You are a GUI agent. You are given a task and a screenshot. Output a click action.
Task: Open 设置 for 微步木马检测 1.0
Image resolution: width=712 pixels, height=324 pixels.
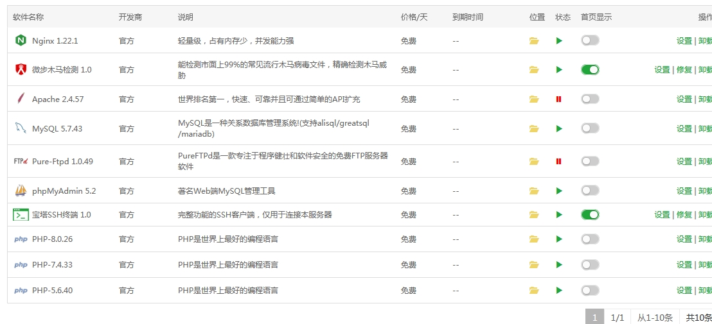point(662,70)
